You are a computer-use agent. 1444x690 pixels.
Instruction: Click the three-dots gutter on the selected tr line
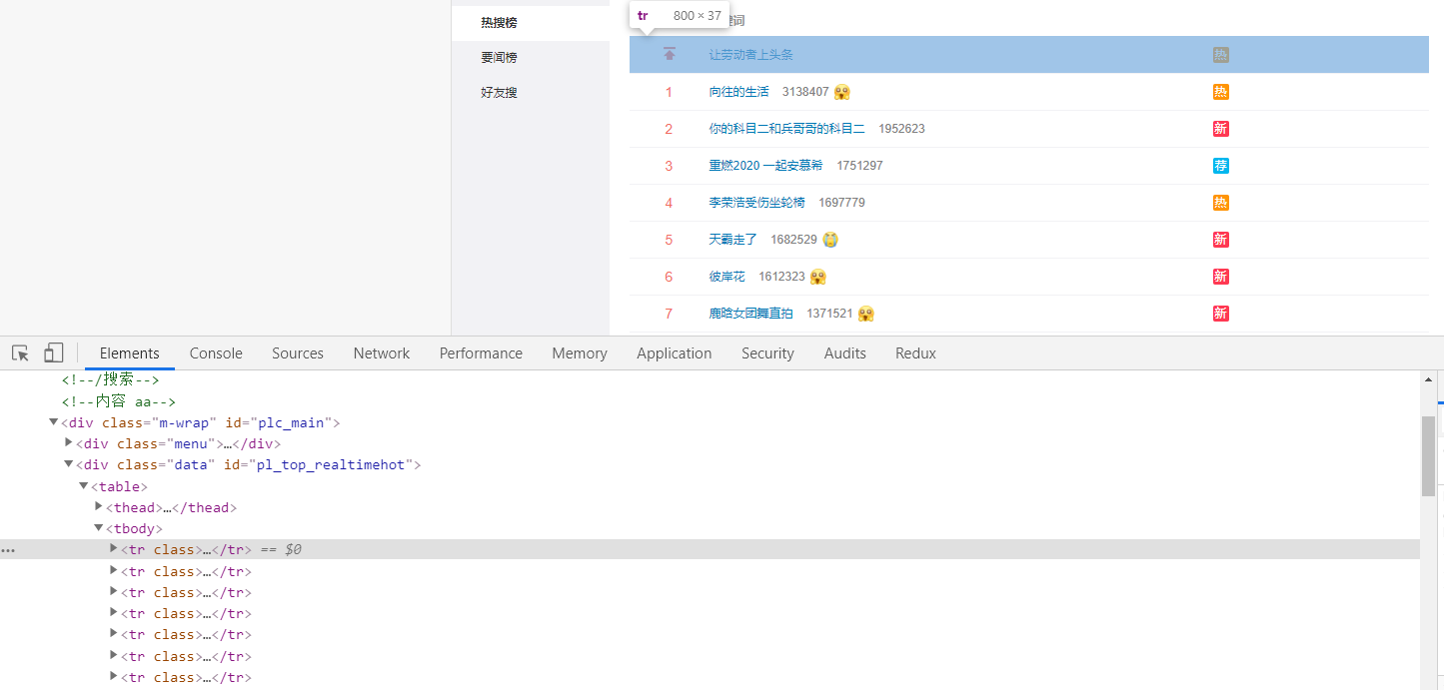(9, 550)
